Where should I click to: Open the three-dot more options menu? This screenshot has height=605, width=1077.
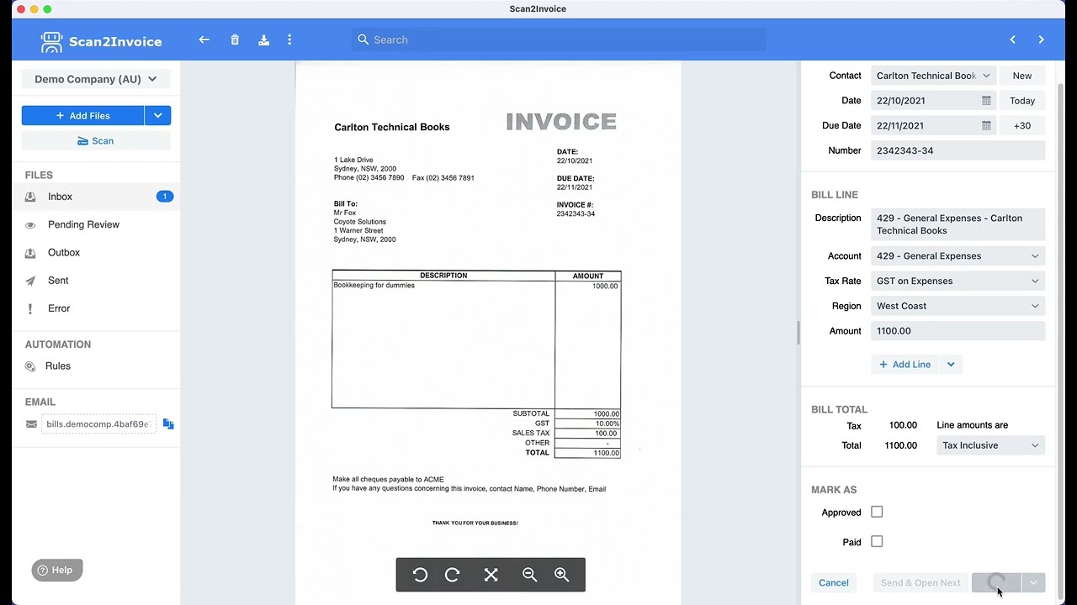[x=289, y=39]
